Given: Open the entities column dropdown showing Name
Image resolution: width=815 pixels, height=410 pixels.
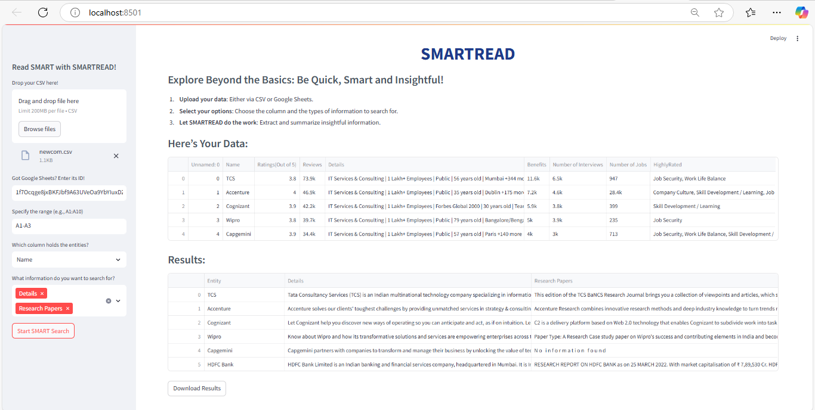Looking at the screenshot, I should [x=69, y=259].
